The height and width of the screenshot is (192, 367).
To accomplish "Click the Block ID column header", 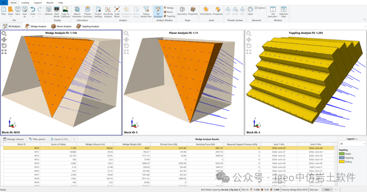I will point(21,144).
